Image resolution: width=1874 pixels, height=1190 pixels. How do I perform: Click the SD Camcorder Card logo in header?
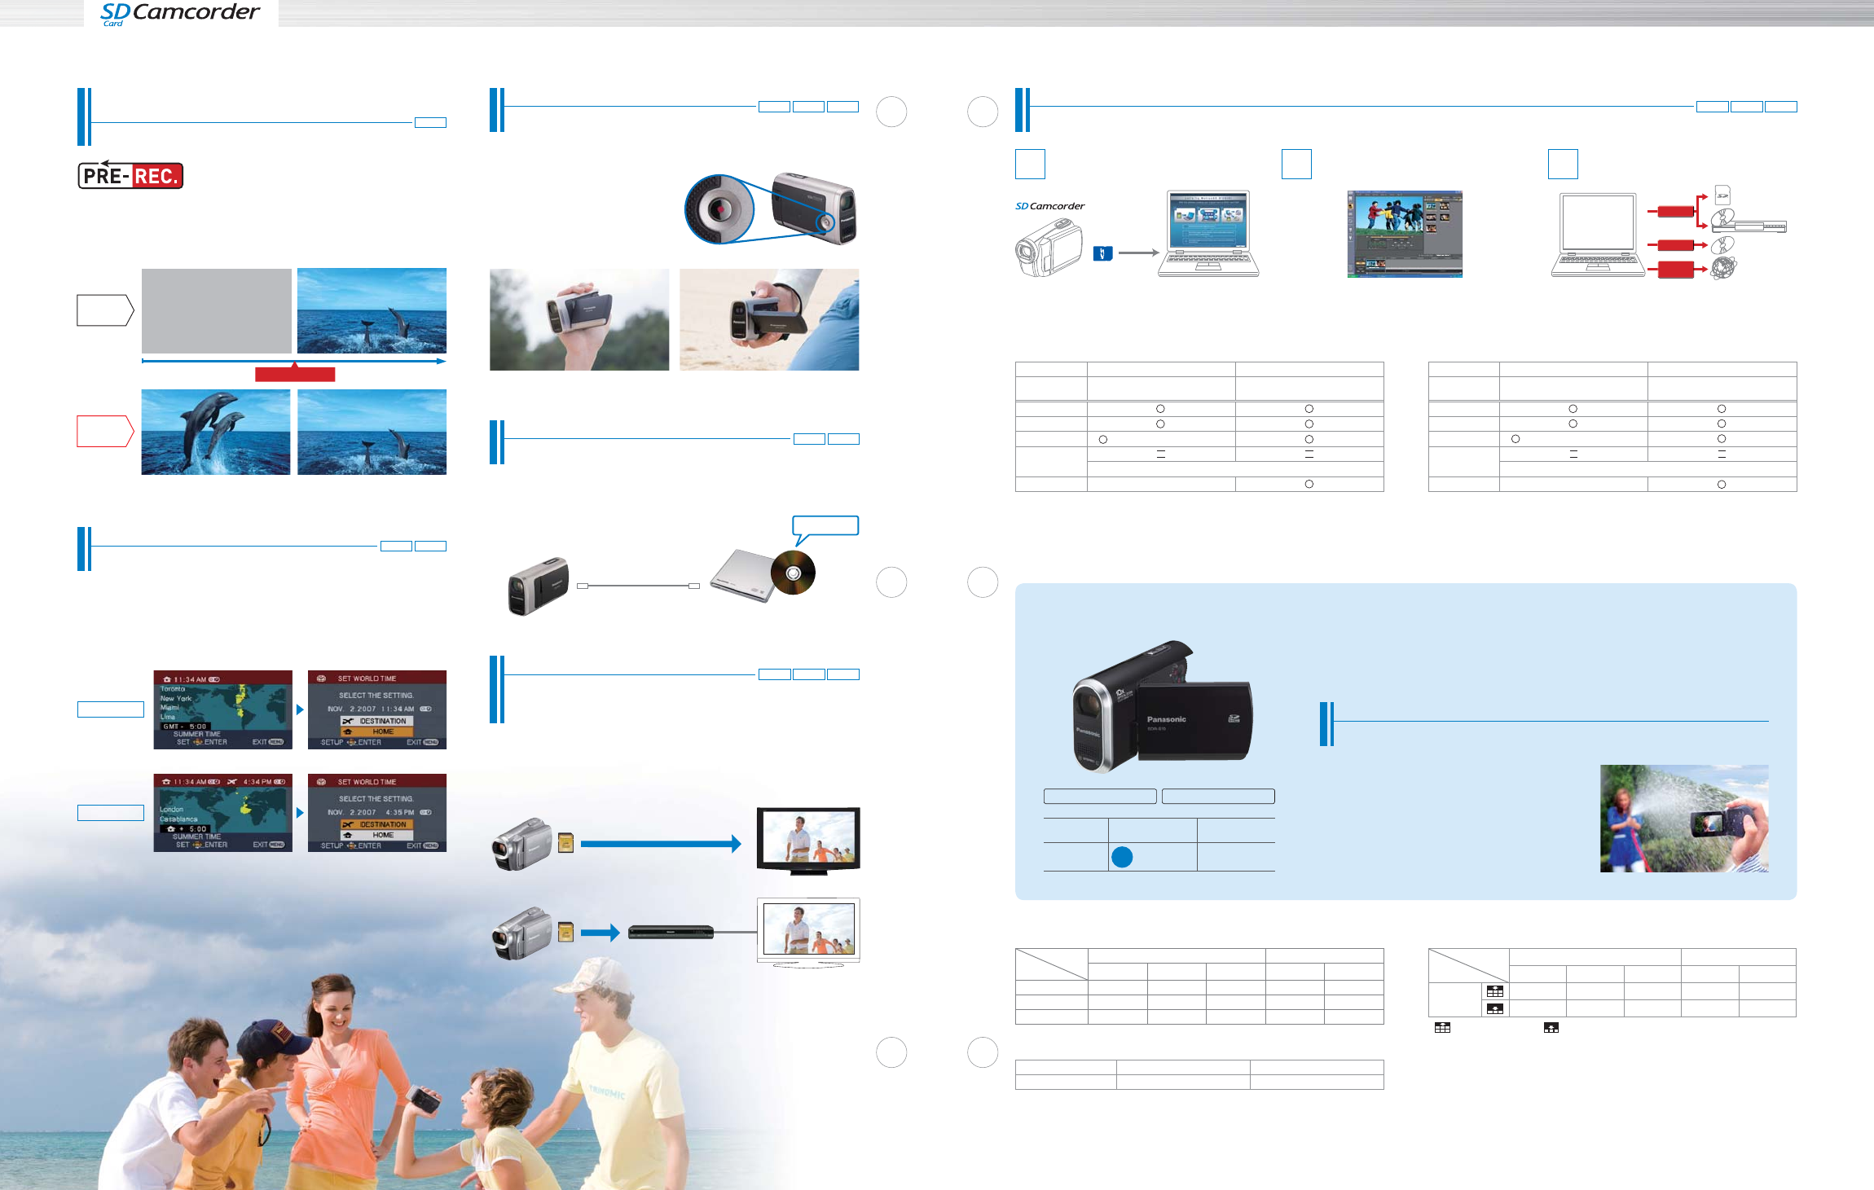pos(179,14)
